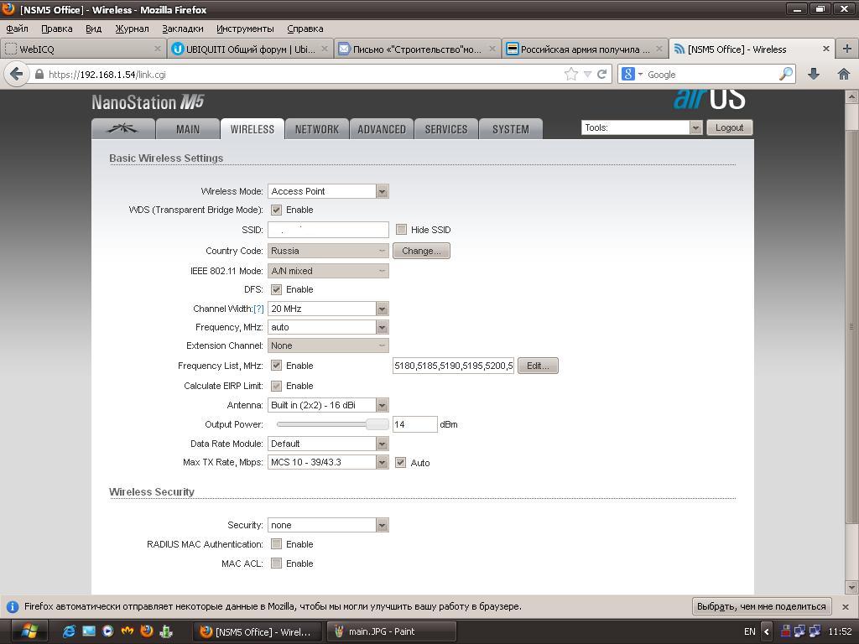The height and width of the screenshot is (644, 859).
Task: Open the history dropdown arrow in address bar
Action: [587, 74]
